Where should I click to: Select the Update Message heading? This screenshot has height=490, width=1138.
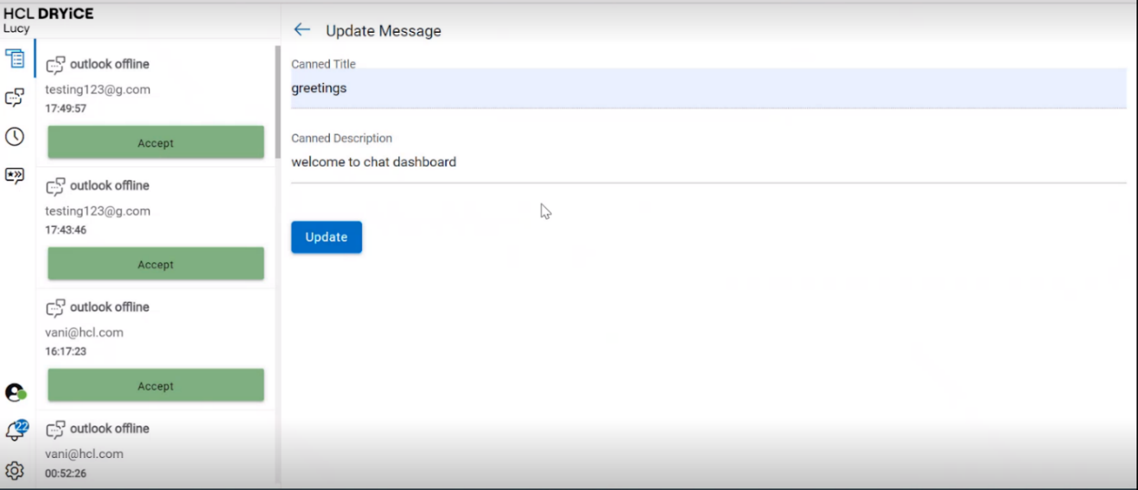[x=384, y=31]
